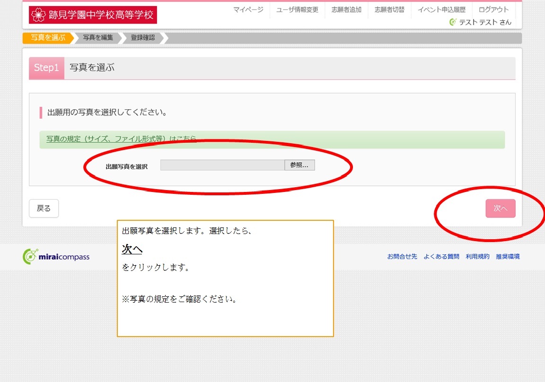Screen dimensions: 545x382
Task: Select the 写真を選ぶ step tab
Action: tap(47, 38)
